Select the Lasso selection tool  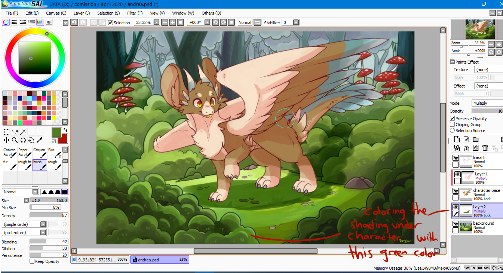coord(15,132)
